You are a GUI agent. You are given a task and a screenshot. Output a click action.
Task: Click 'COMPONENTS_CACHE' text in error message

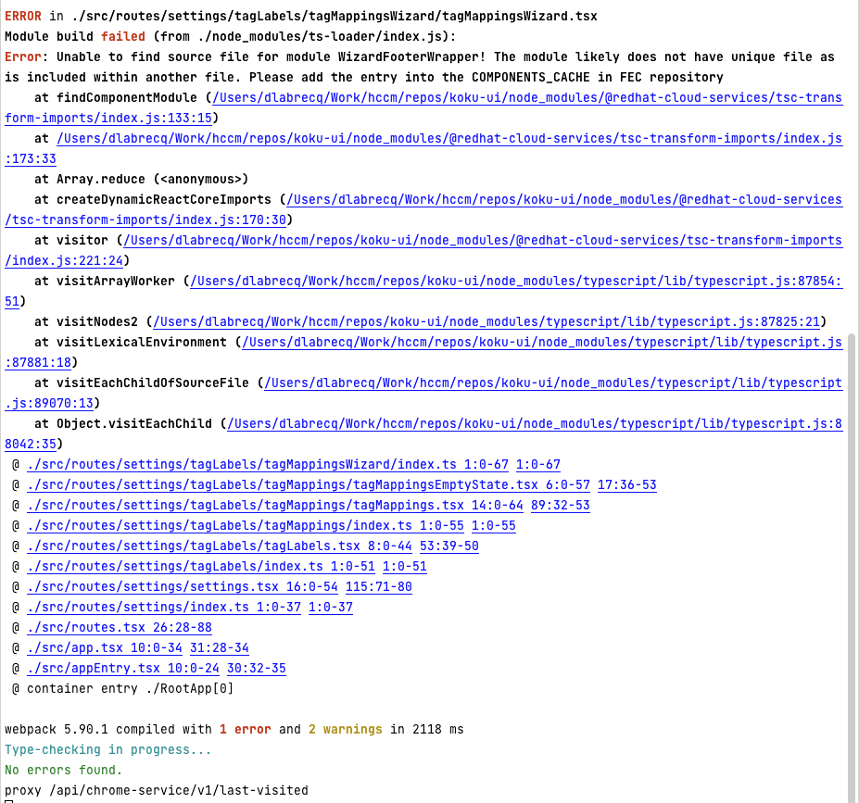pos(531,77)
